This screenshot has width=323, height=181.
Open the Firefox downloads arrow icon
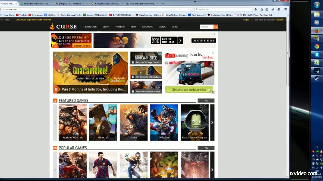[x=256, y=9]
